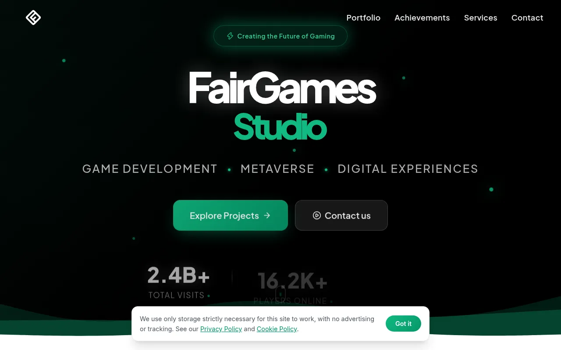Open the Portfolio nav link

[x=363, y=18]
